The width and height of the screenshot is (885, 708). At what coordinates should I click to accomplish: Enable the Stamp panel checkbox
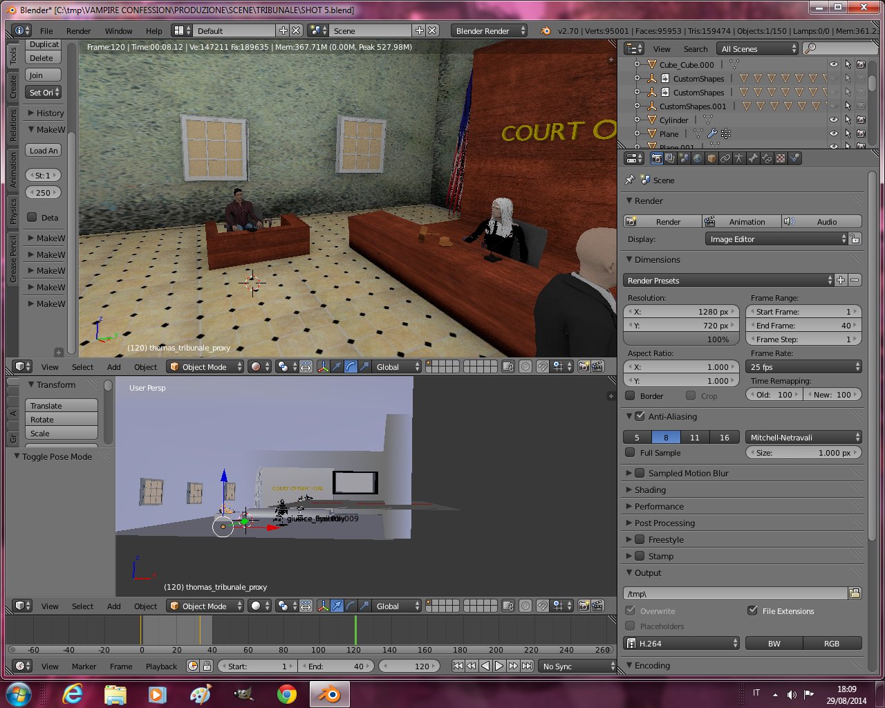click(640, 556)
